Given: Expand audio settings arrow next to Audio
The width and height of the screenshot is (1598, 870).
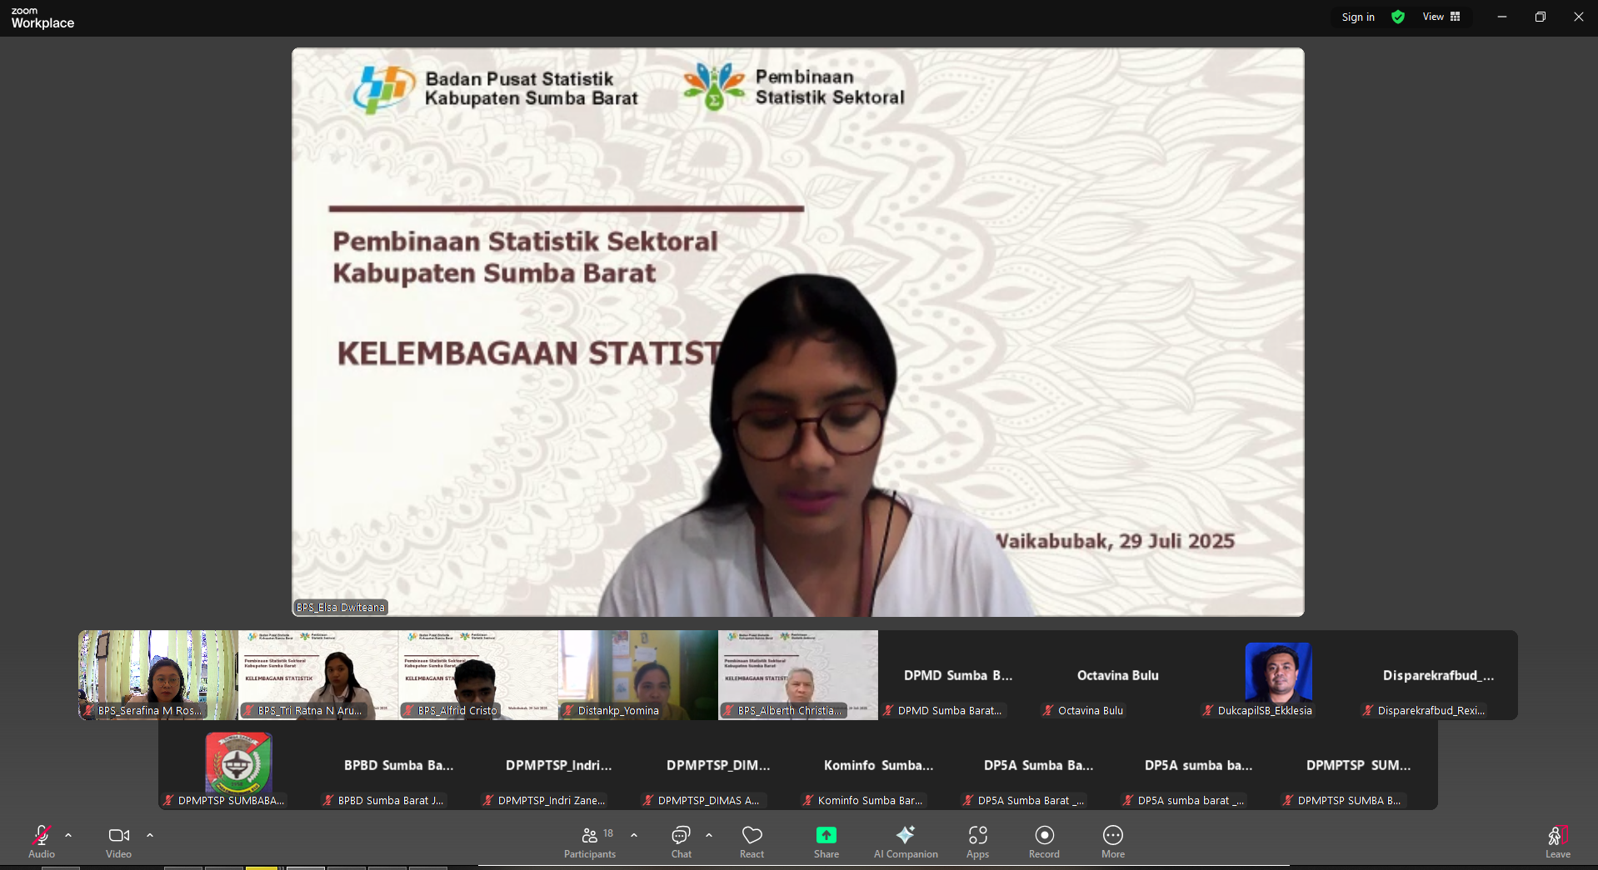Looking at the screenshot, I should pos(68,835).
